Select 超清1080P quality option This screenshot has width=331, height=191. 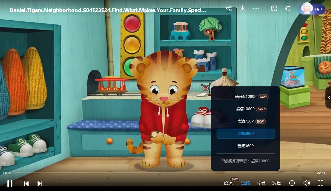point(246,109)
